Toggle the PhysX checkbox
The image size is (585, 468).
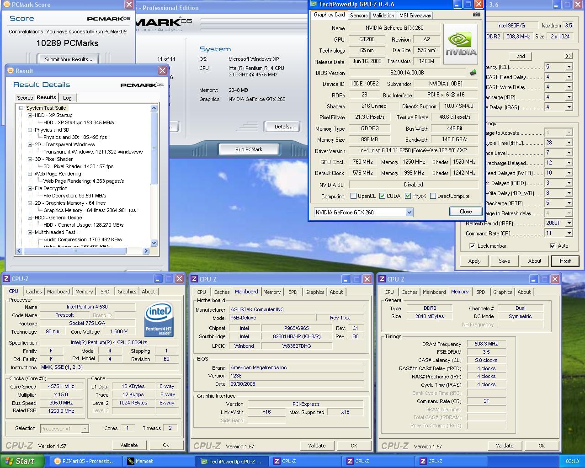click(x=408, y=196)
